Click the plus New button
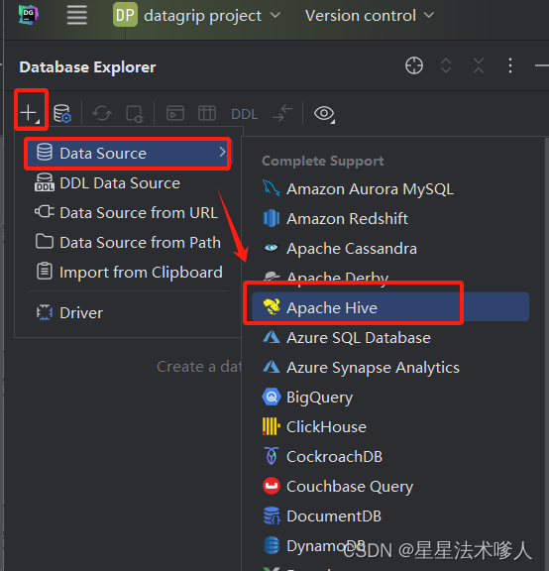549x571 pixels. coord(29,113)
